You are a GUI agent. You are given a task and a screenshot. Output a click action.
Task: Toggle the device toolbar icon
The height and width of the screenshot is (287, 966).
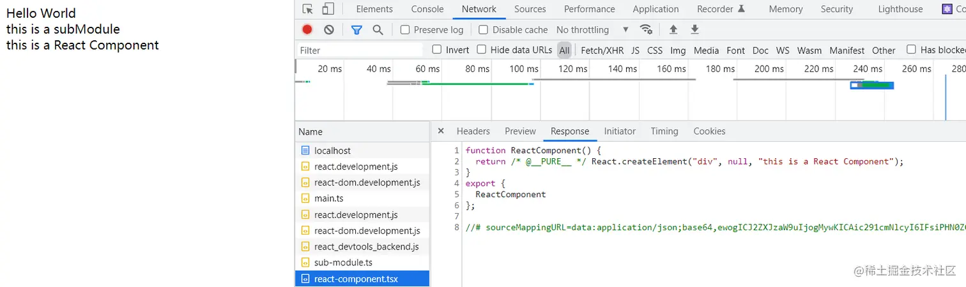tap(328, 9)
